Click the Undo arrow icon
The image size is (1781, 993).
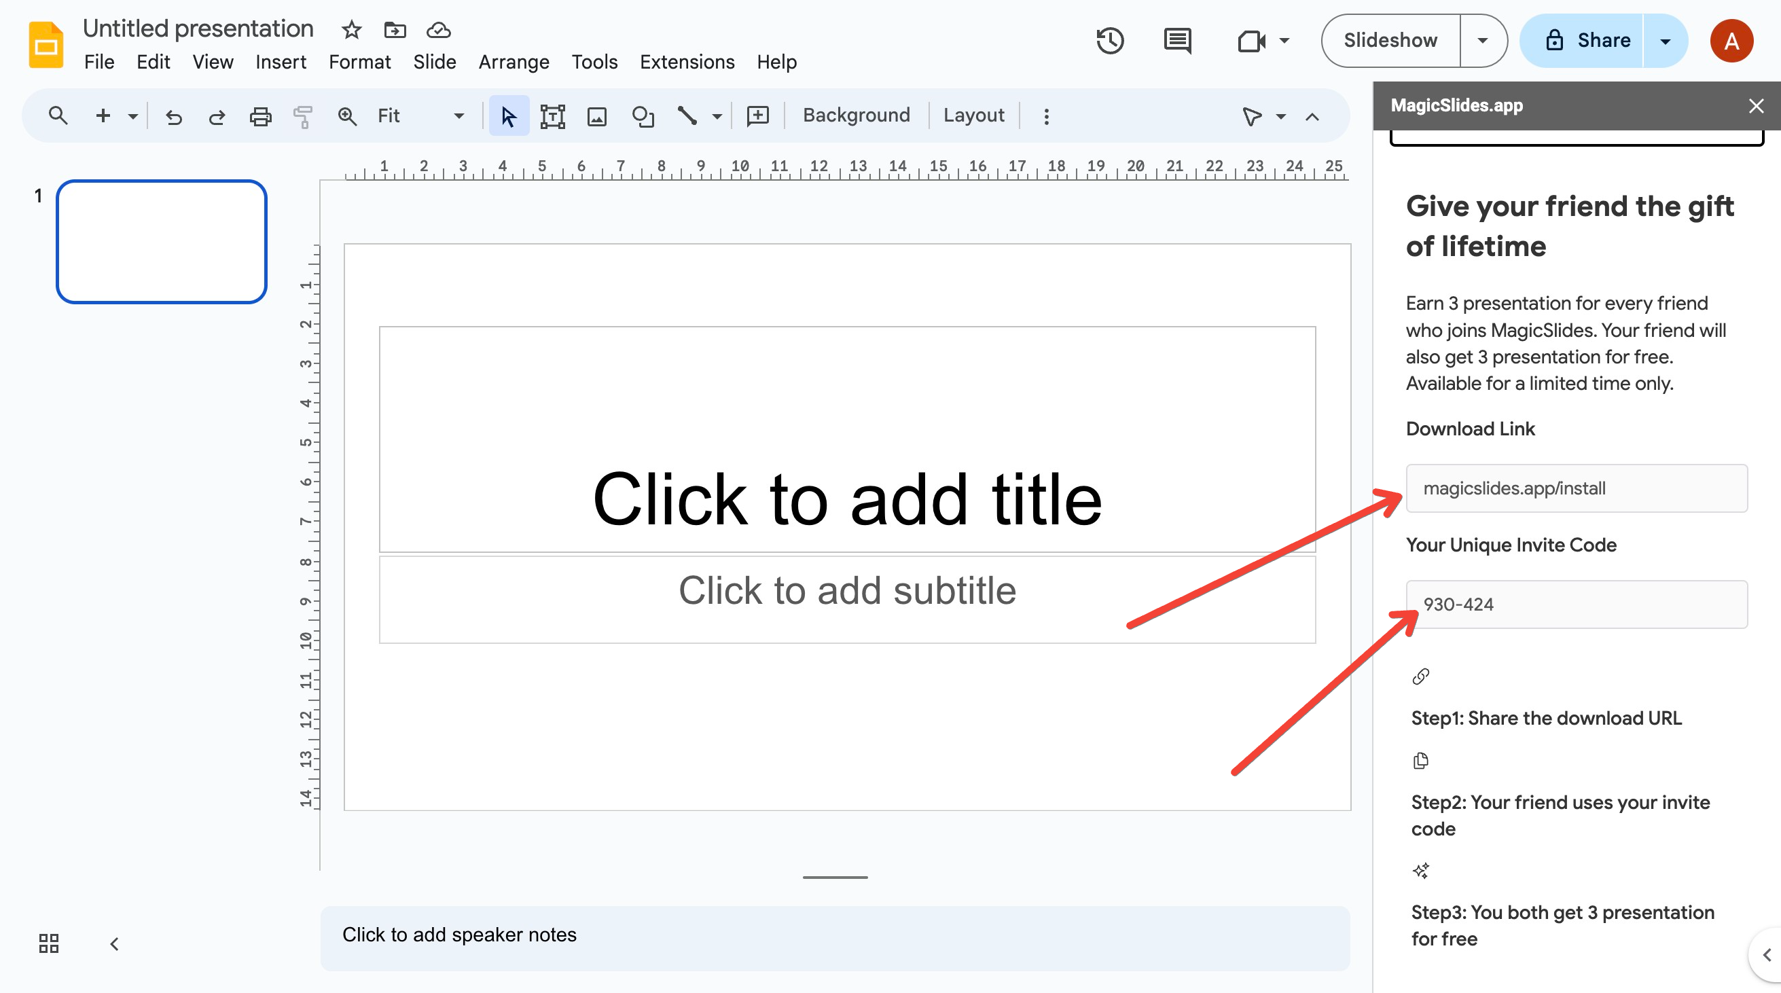(x=173, y=116)
